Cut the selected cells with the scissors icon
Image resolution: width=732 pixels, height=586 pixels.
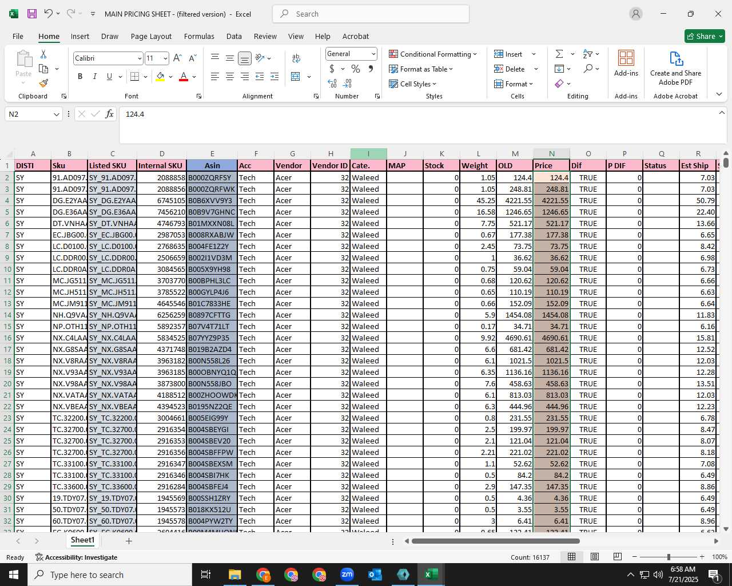point(43,54)
